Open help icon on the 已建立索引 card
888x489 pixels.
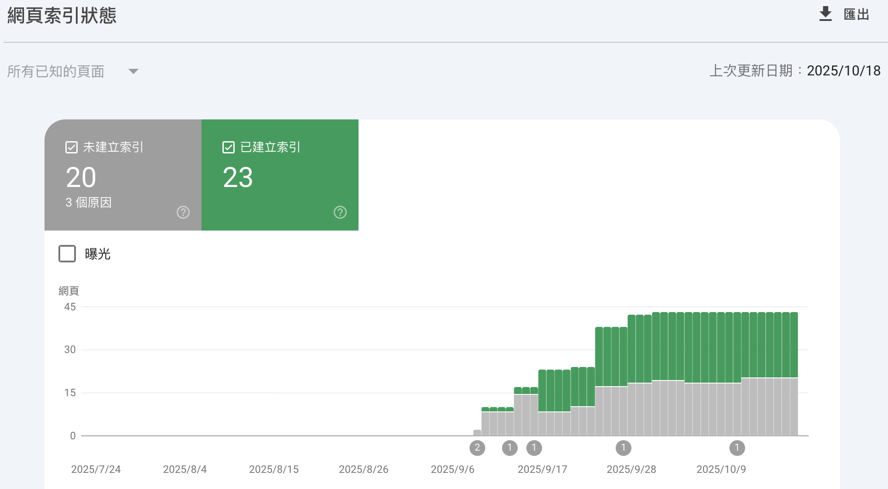340,212
